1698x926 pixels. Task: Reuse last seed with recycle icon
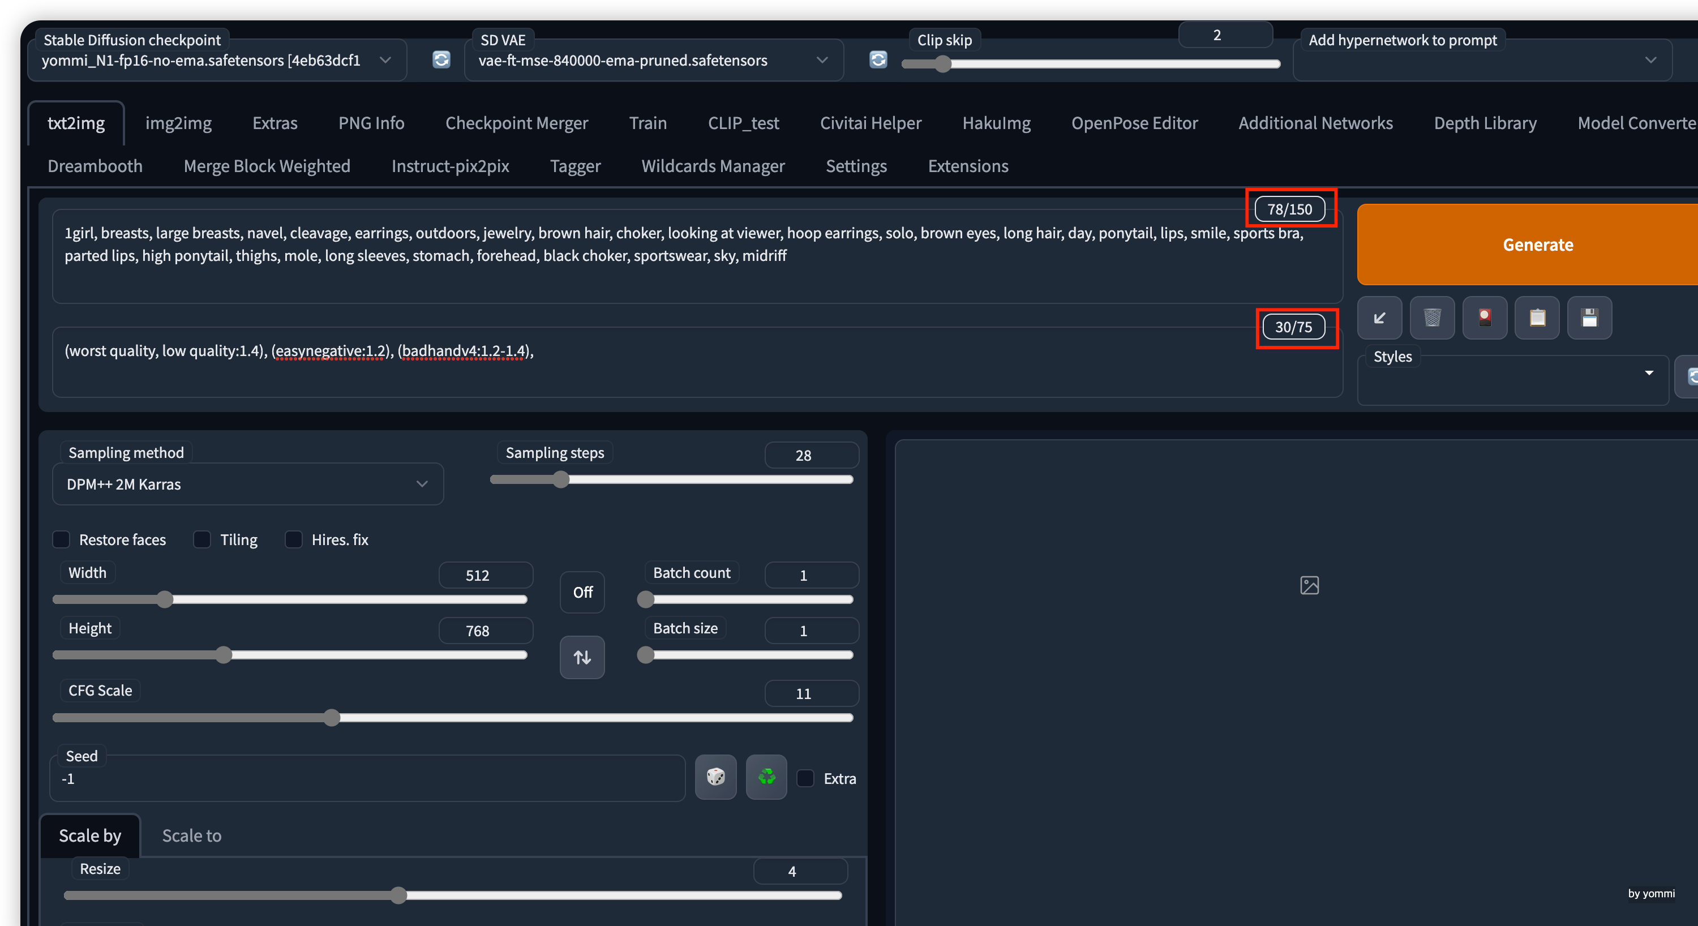tap(766, 777)
